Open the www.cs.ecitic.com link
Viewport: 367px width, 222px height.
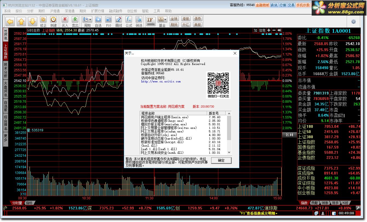click(x=161, y=81)
